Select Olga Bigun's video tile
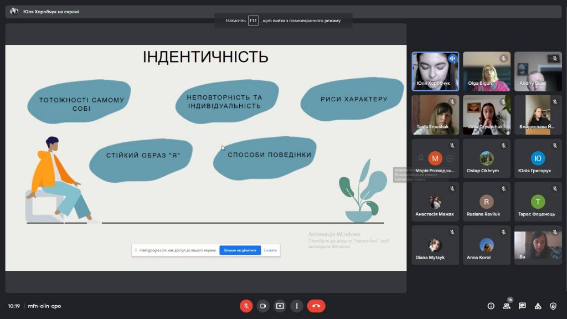The height and width of the screenshot is (319, 567). click(x=487, y=71)
